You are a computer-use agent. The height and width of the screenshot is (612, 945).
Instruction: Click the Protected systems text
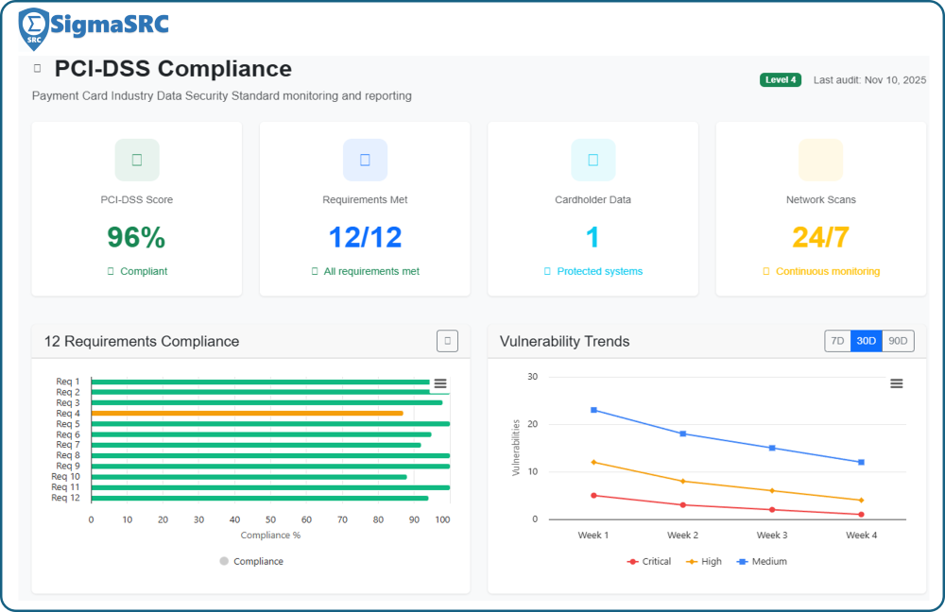tap(600, 271)
